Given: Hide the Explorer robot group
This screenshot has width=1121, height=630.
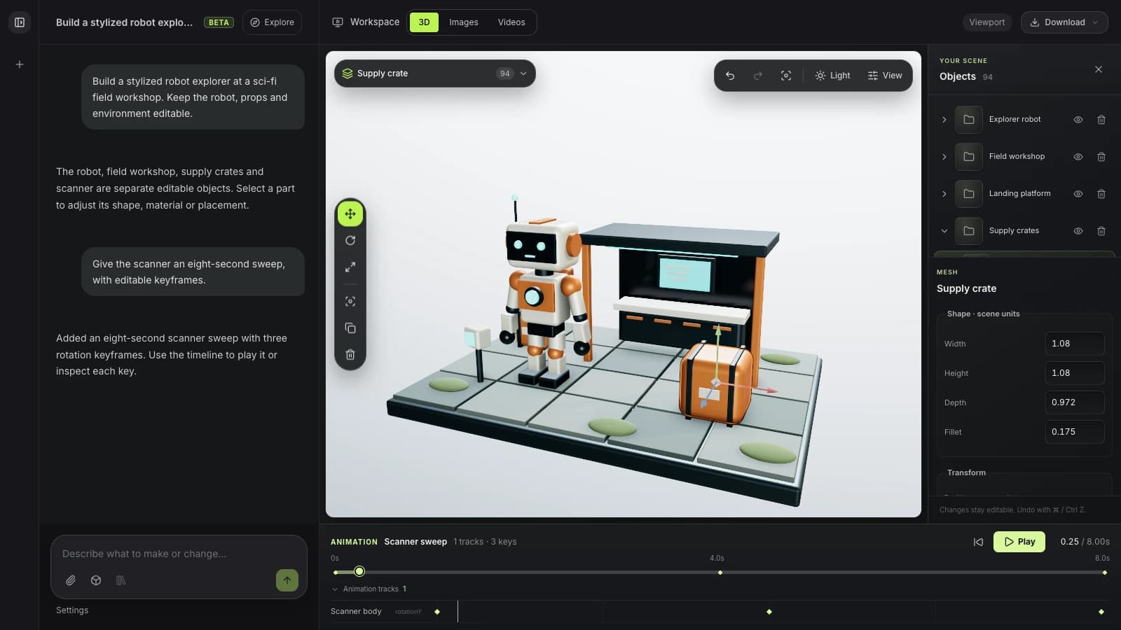Looking at the screenshot, I should pos(1078,120).
